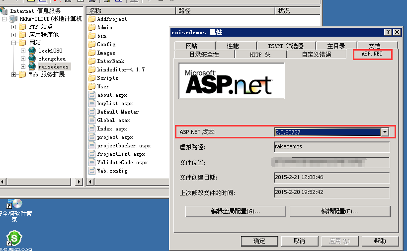Click the zhongchou website globe icon
The height and width of the screenshot is (251, 407).
pos(32,59)
